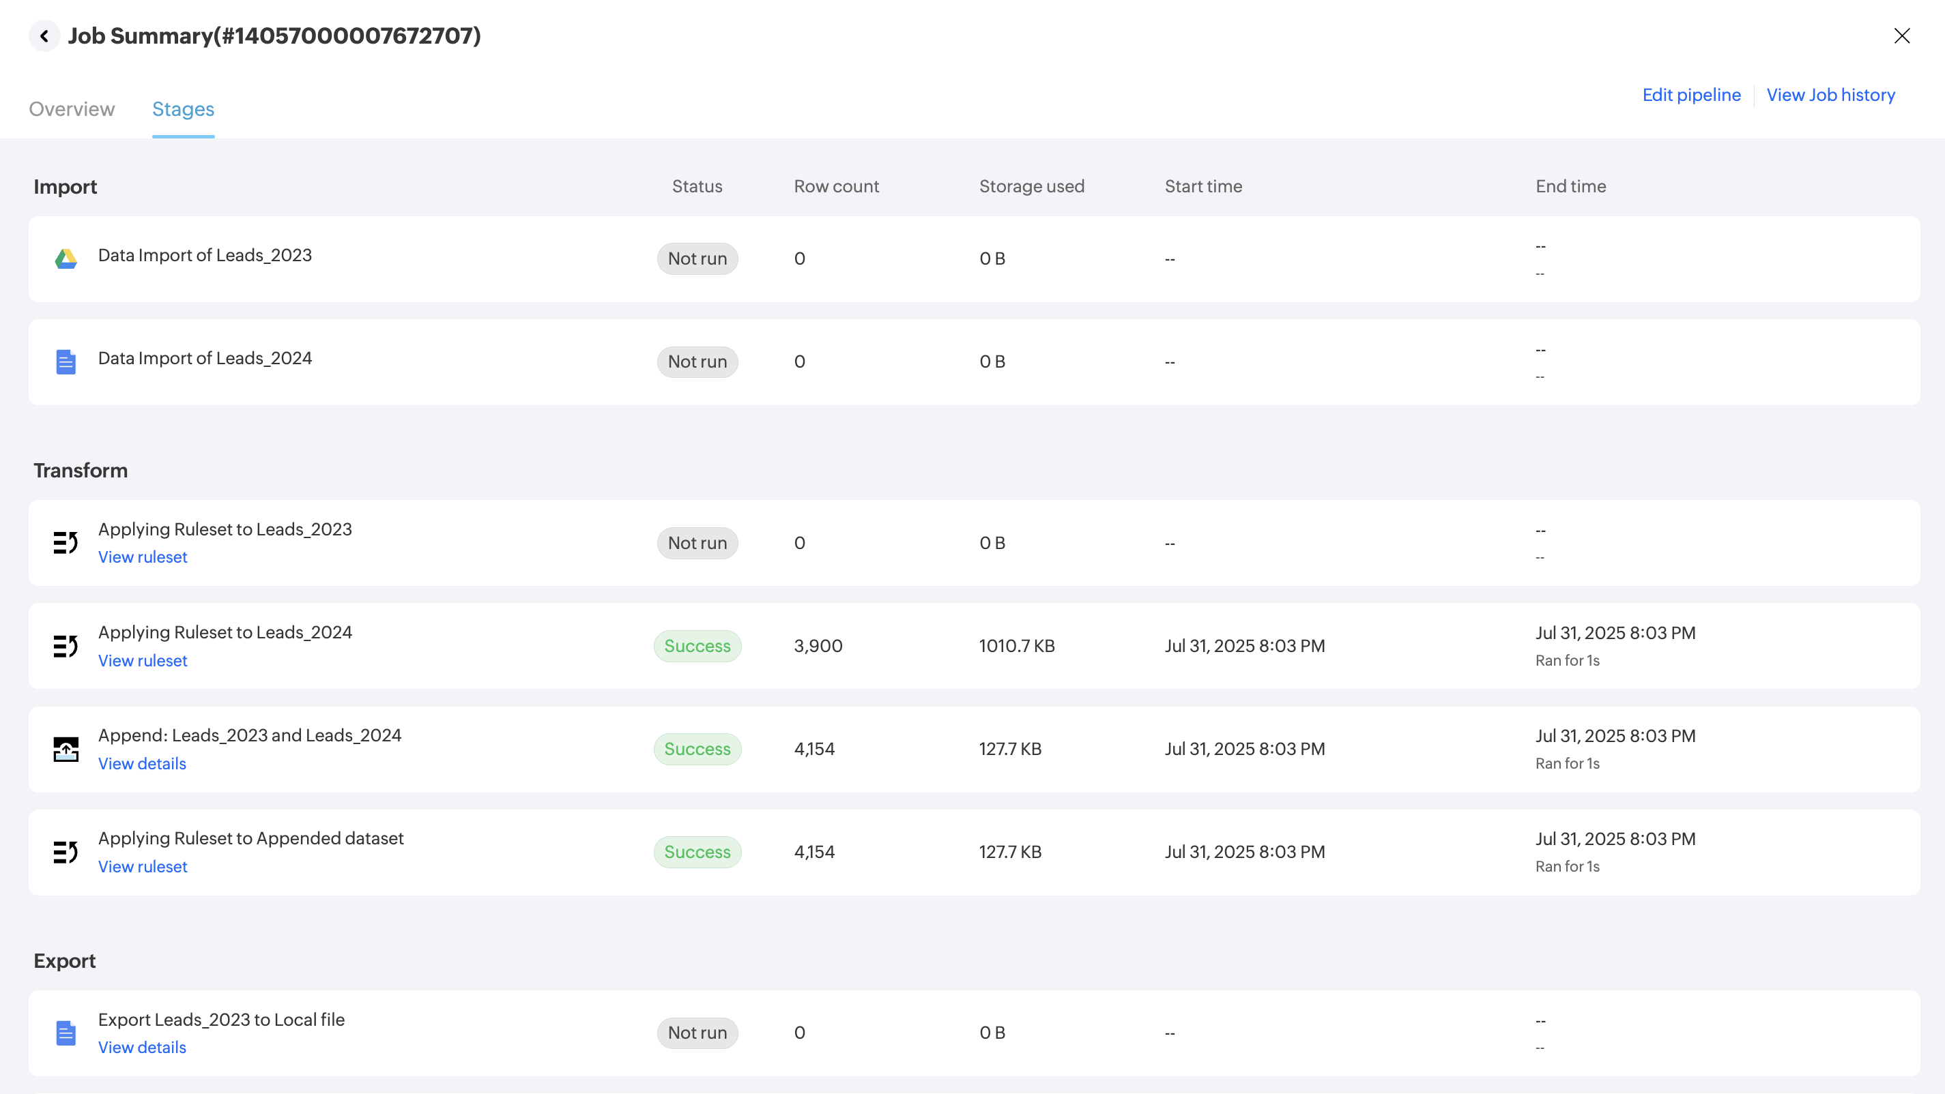View details of Export Leads_2023

coord(142,1047)
